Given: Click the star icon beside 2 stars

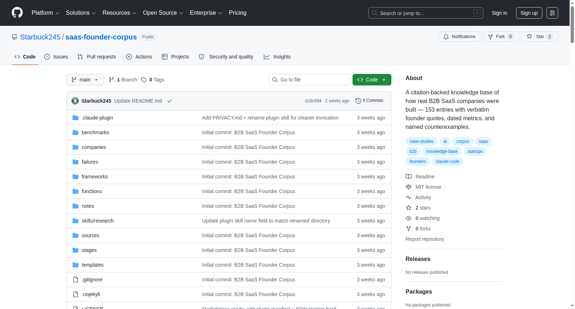Looking at the screenshot, I should click(409, 208).
